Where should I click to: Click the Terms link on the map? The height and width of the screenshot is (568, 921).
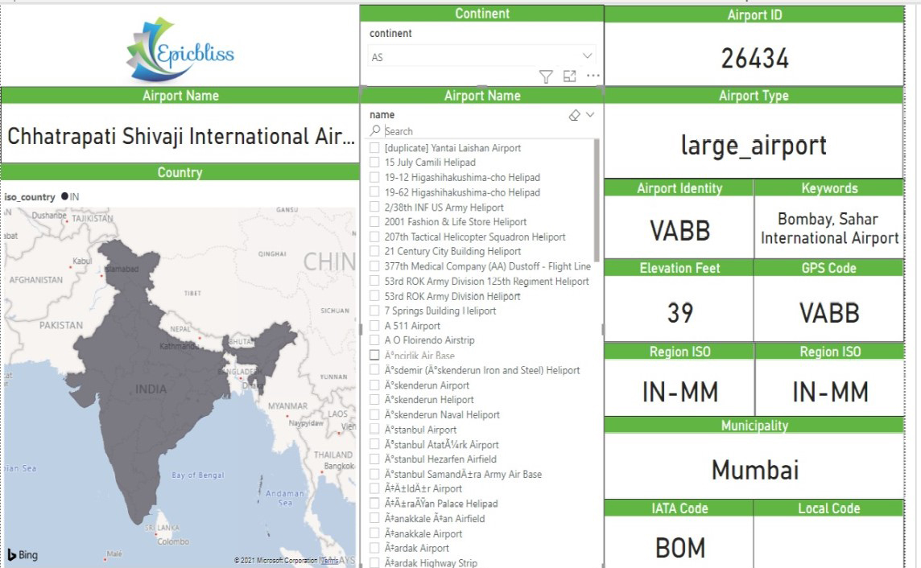click(329, 560)
